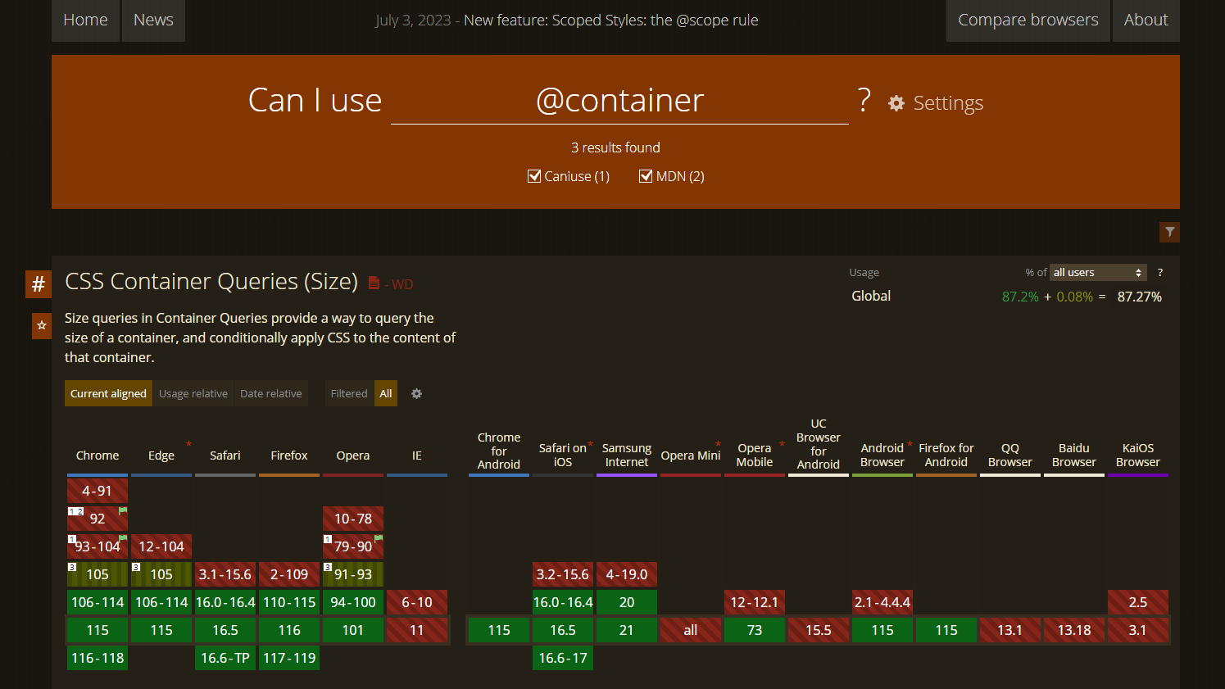The image size is (1225, 689).
Task: Go to the Home page
Action: tap(86, 20)
